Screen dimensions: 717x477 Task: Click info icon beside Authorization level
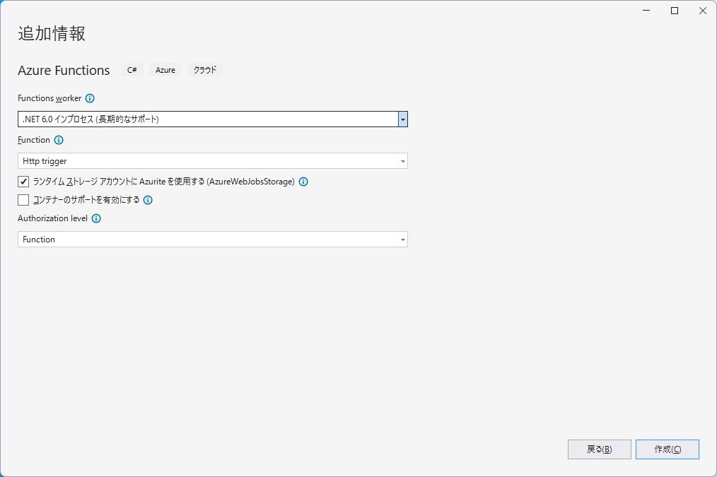(96, 218)
